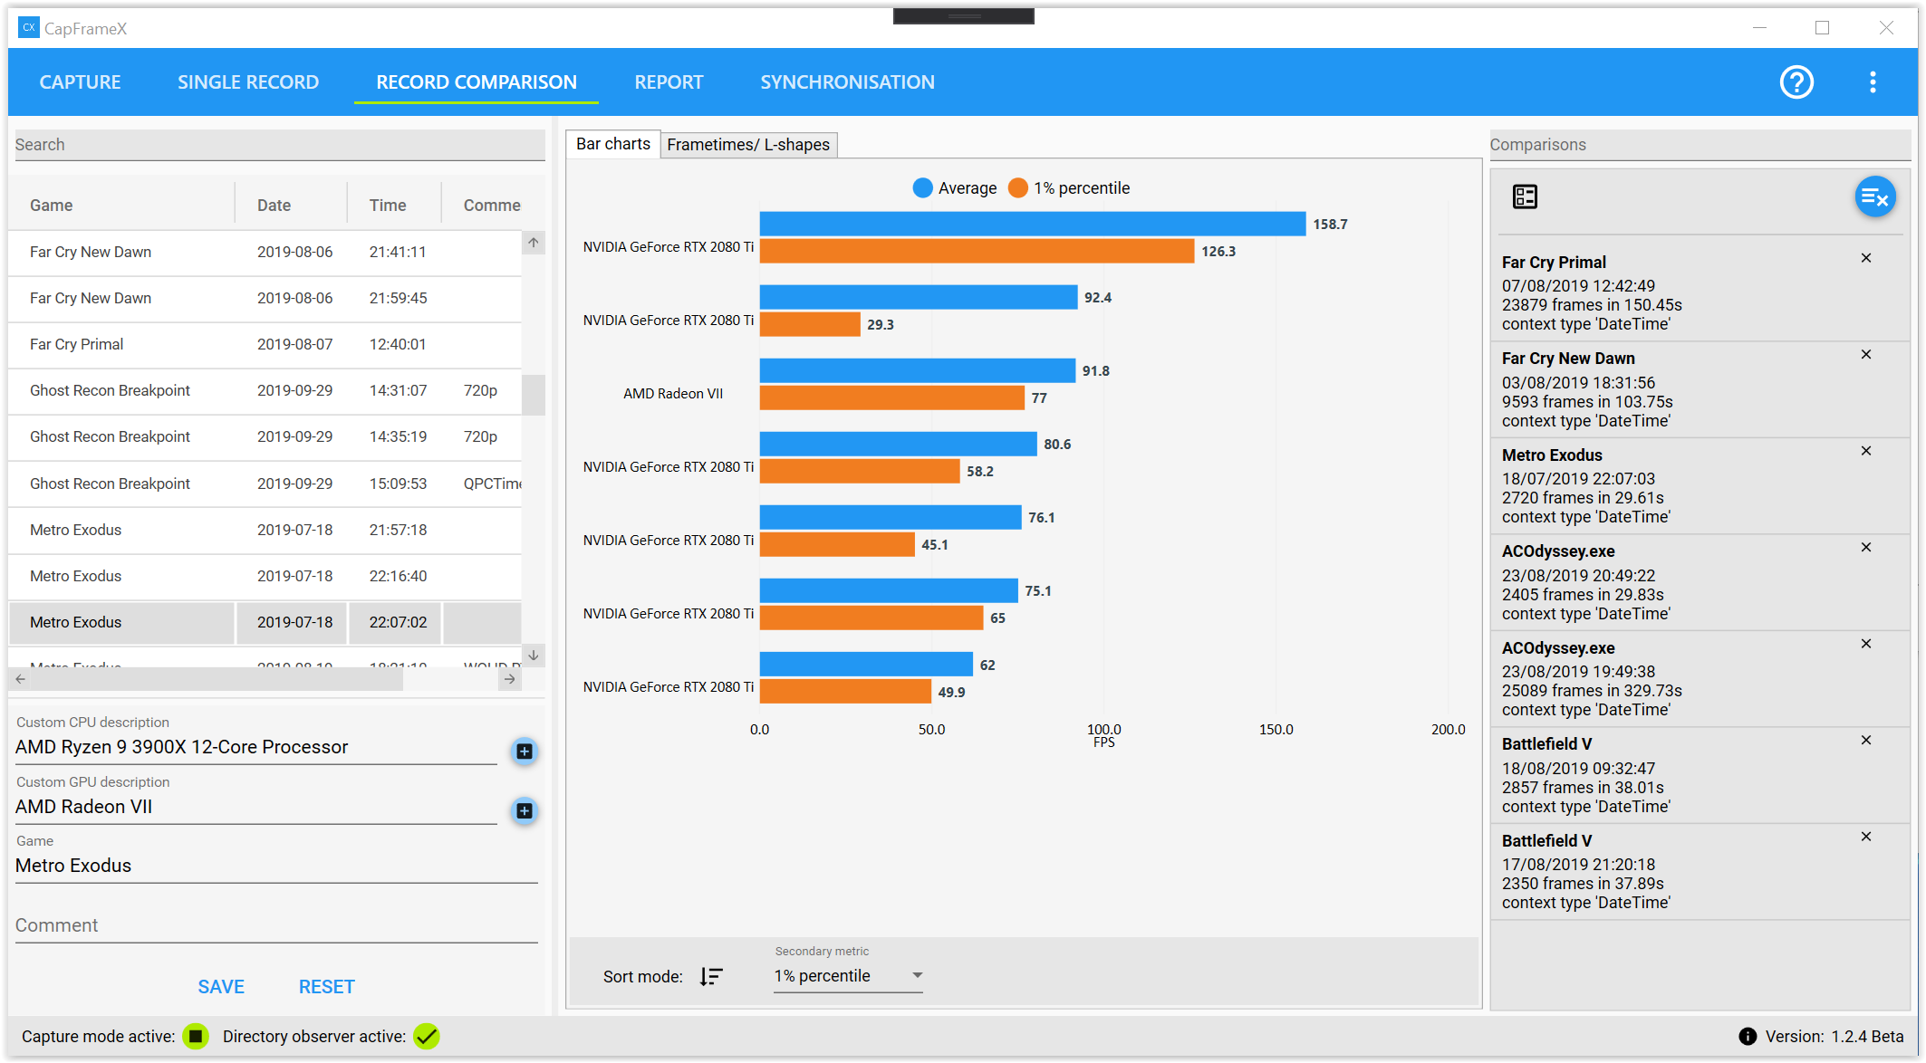Switch to Frametimes L-shapes tab
1926x1063 pixels.
point(747,144)
